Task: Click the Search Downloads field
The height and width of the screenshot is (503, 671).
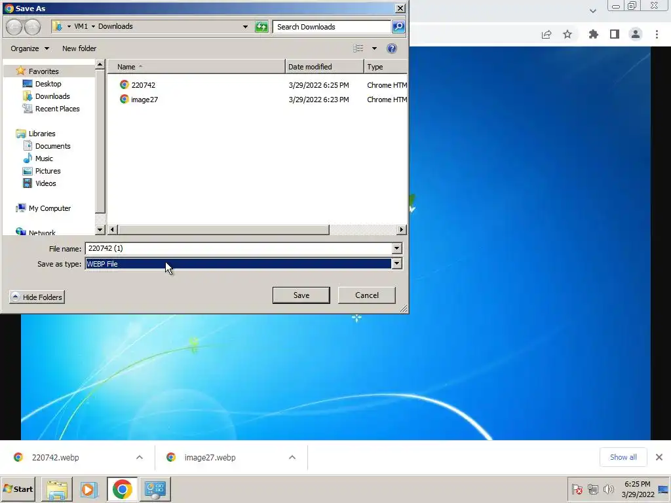Action: [332, 27]
